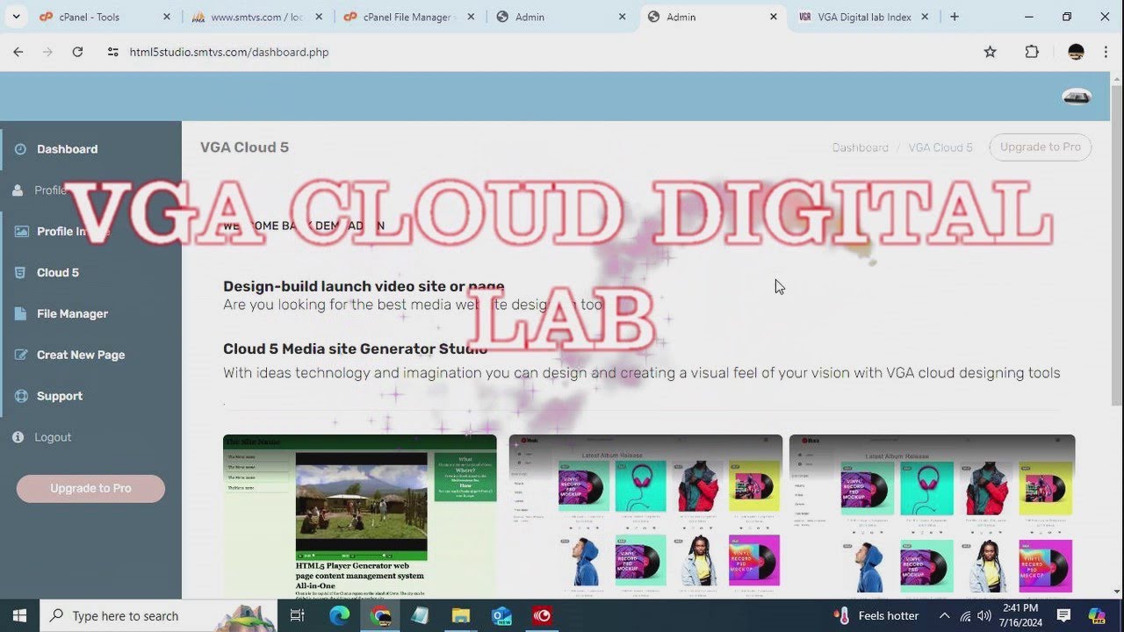Click the address bar URL field

click(x=544, y=52)
